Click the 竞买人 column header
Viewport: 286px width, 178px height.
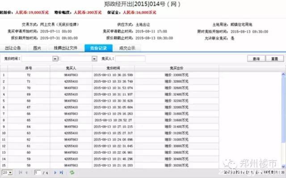[71, 68]
